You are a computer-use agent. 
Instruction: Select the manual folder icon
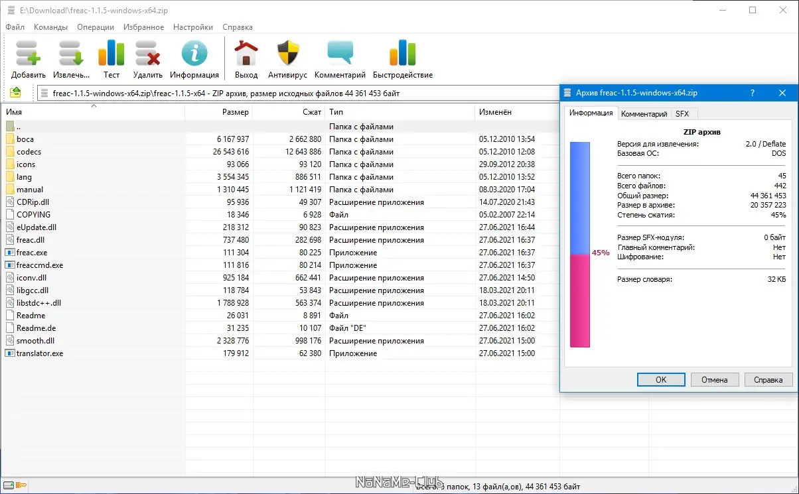(10, 189)
